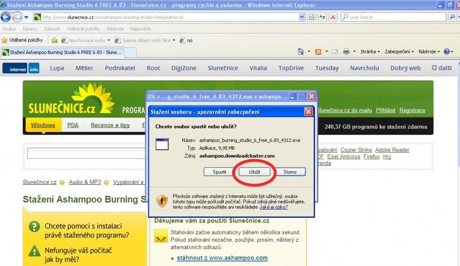The height and width of the screenshot is (266, 460).
Task: Click the Print icon in command bar
Action: click(346, 51)
